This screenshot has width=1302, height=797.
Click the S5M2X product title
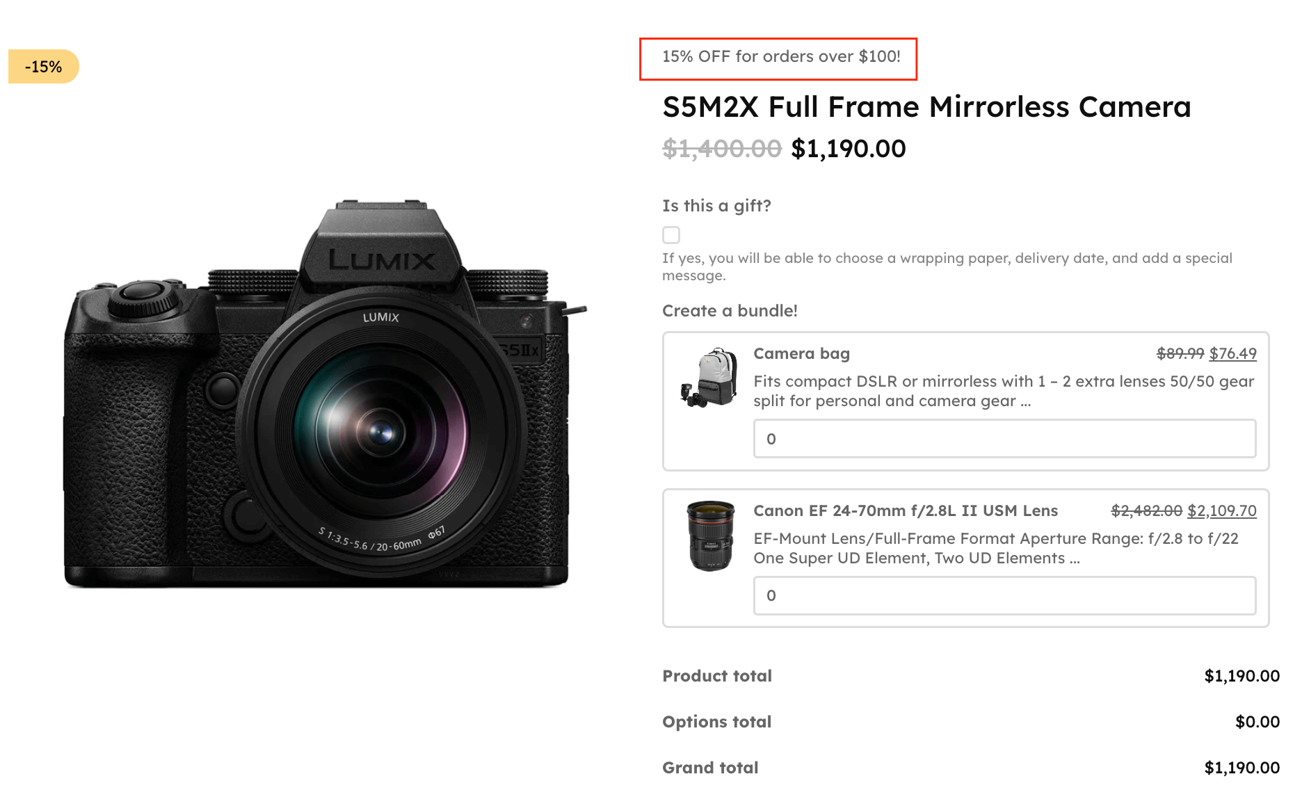click(926, 107)
